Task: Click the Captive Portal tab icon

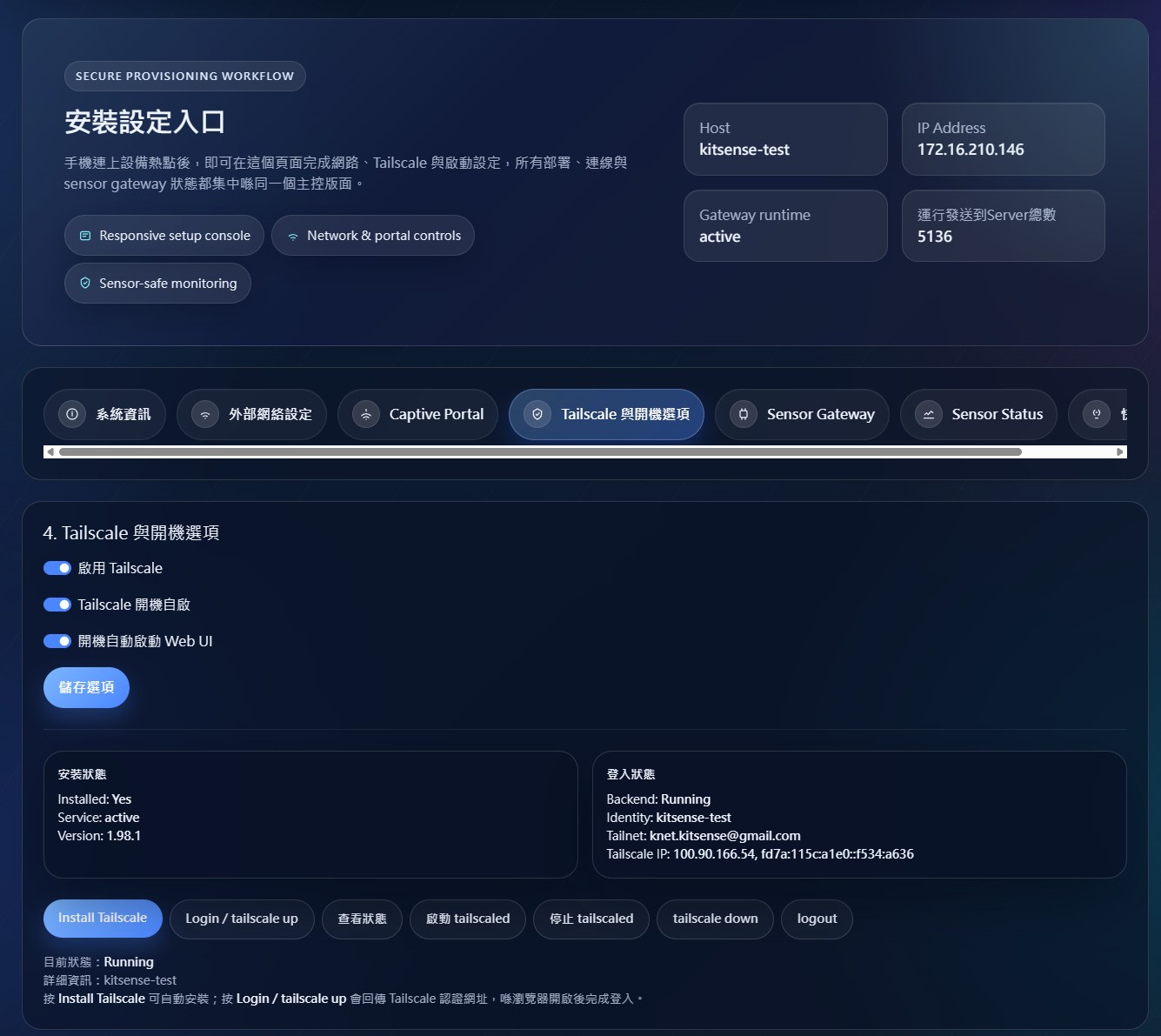Action: click(x=366, y=414)
